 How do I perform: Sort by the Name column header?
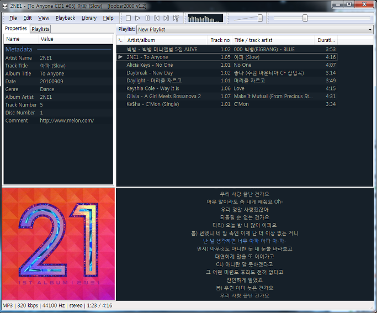tap(21, 39)
